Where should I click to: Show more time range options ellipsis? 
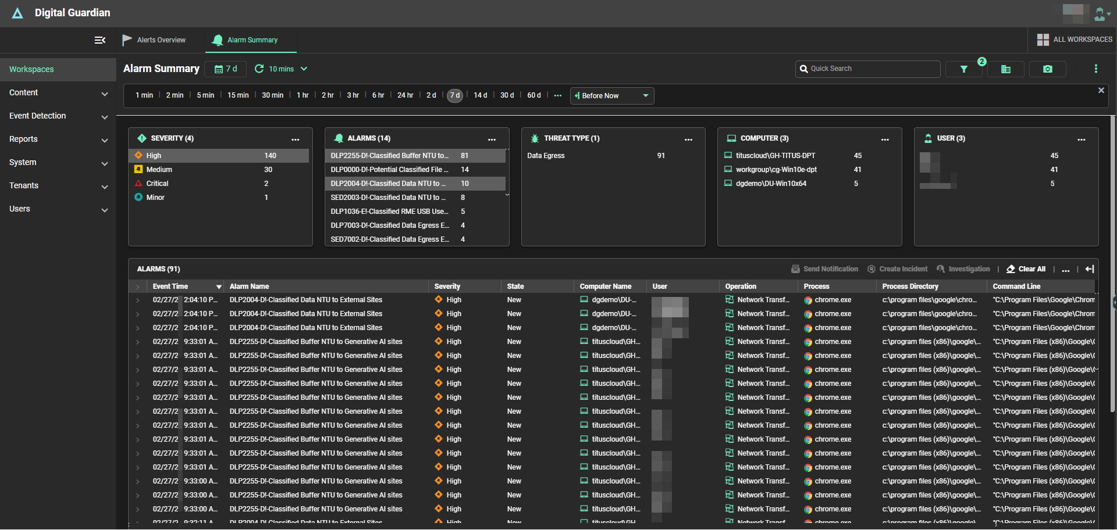click(x=558, y=95)
